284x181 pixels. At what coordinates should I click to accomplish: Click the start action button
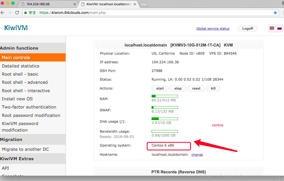(160, 89)
